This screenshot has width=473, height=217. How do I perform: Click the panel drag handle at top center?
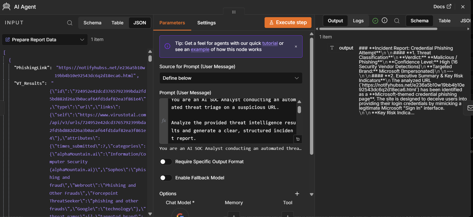pos(234,12)
